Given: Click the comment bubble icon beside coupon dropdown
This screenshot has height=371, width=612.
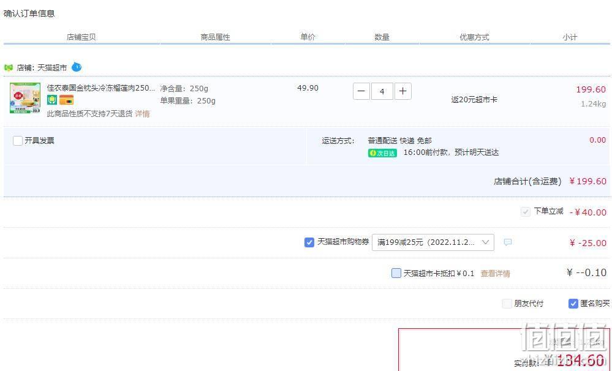Looking at the screenshot, I should [x=507, y=242].
